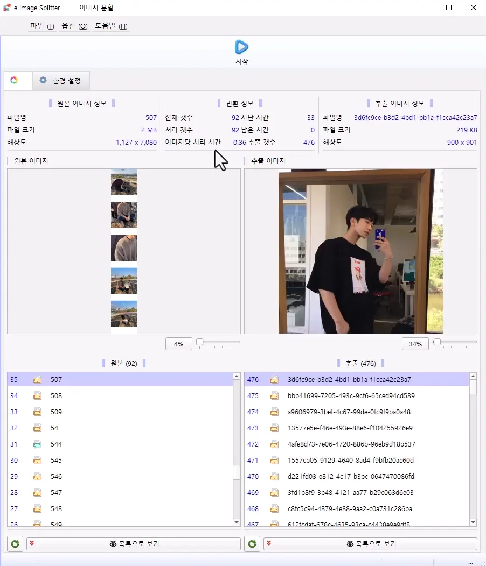The image size is (486, 566).
Task: Click the extracted image preview of mirror selfie
Action: point(360,251)
